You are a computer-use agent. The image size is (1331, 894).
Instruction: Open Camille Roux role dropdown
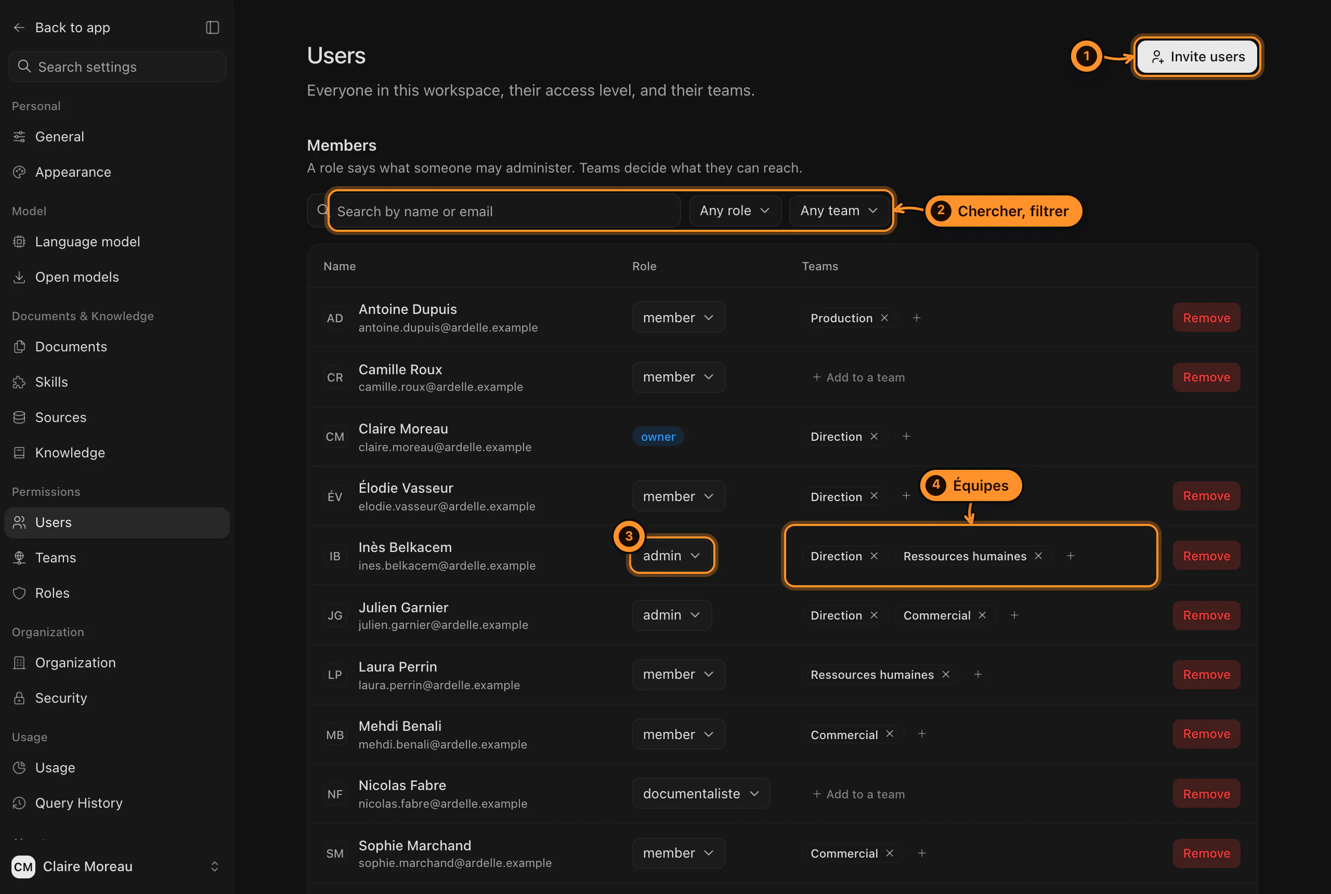(x=678, y=377)
